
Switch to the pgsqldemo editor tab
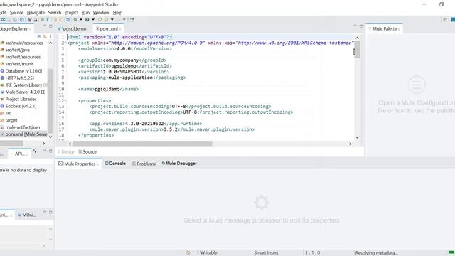(x=72, y=28)
